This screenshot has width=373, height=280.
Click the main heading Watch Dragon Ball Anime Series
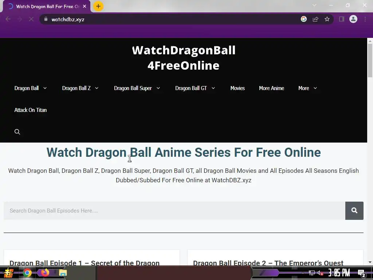point(184,152)
